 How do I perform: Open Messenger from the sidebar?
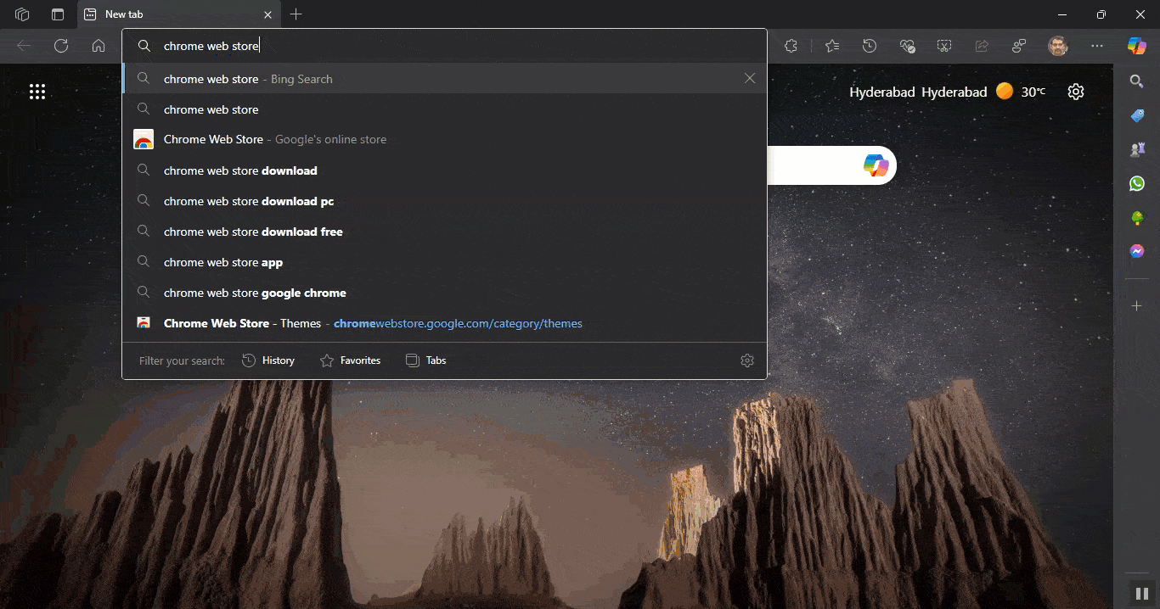(1136, 250)
